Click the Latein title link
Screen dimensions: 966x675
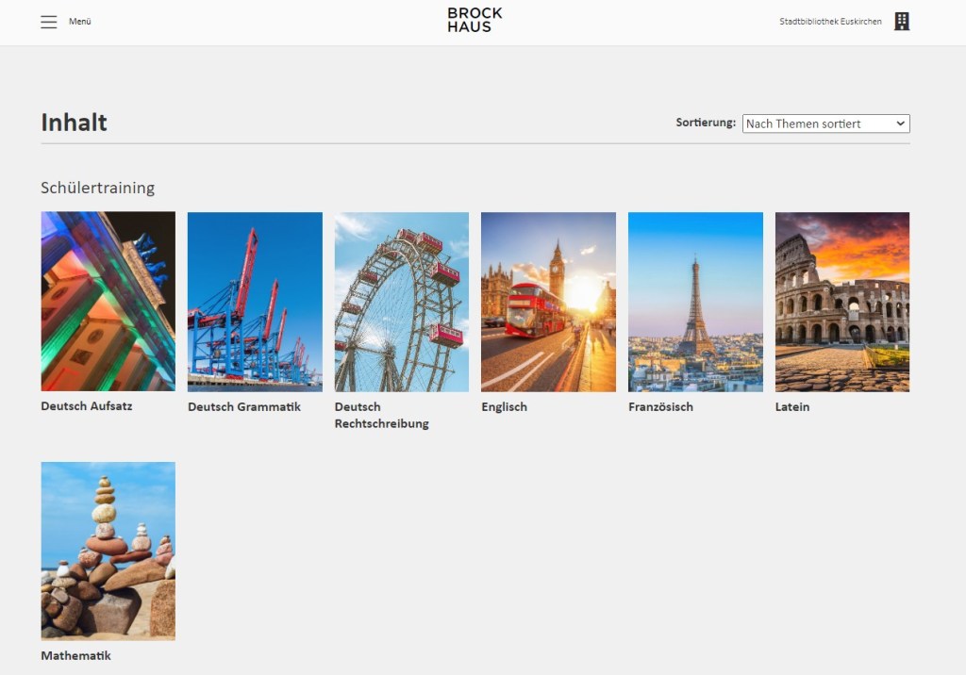point(792,407)
